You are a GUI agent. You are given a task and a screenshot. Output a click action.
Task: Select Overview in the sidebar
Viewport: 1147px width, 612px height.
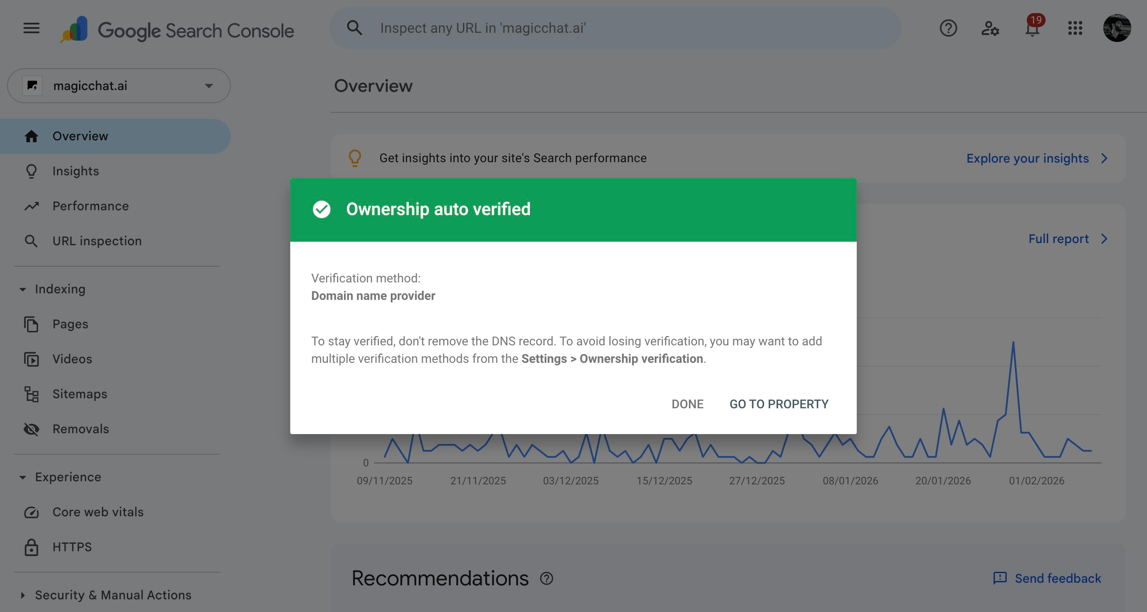click(x=115, y=136)
